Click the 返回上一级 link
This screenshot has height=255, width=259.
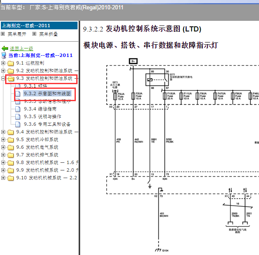click(21, 48)
